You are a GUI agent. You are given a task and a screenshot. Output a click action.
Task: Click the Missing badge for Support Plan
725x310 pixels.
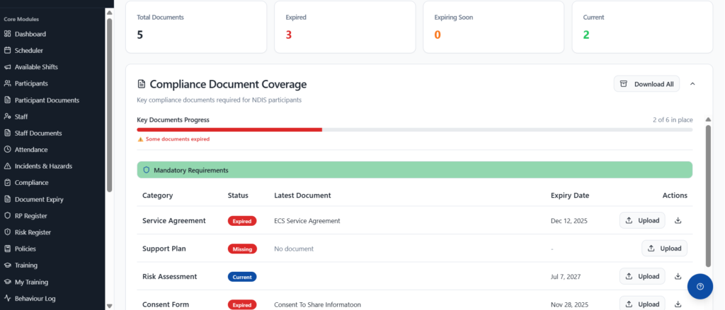tap(242, 249)
